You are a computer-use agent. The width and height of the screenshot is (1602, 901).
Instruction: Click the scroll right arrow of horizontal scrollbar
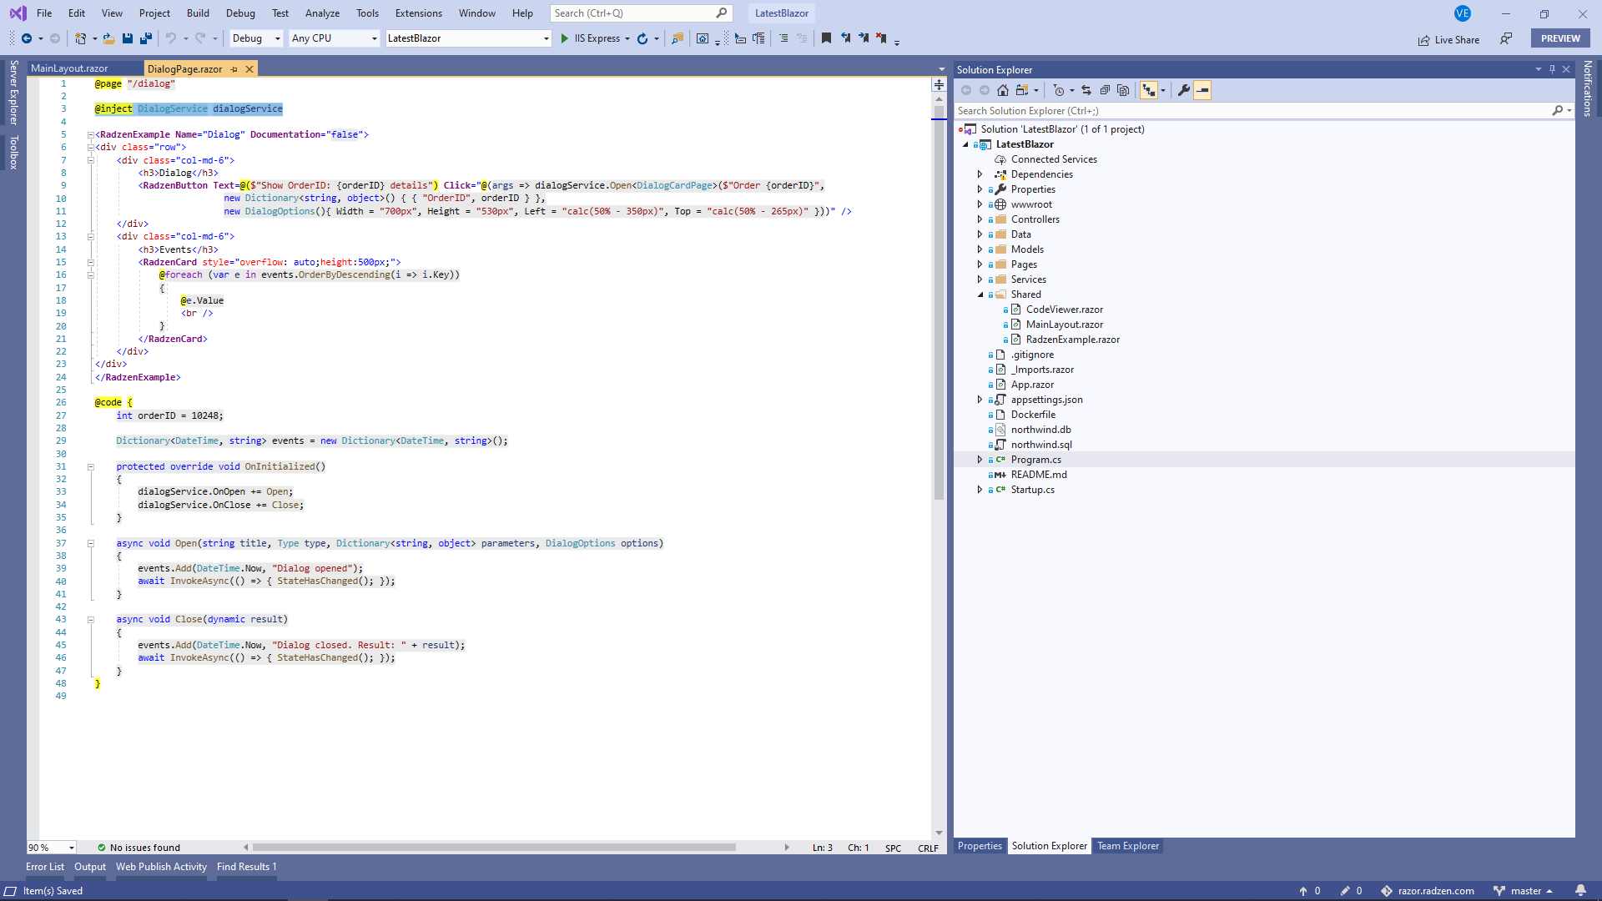(787, 848)
